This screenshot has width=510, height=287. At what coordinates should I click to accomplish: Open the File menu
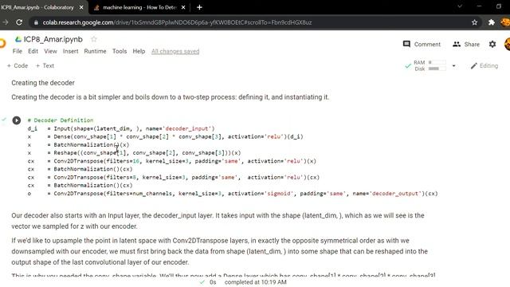[x=18, y=51]
